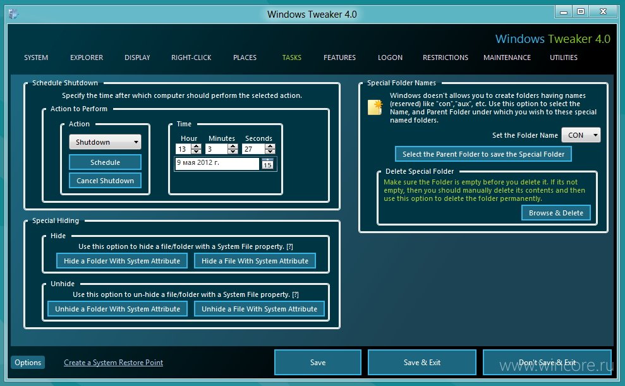Click the Schedule button
Image resolution: width=625 pixels, height=386 pixels.
point(106,162)
